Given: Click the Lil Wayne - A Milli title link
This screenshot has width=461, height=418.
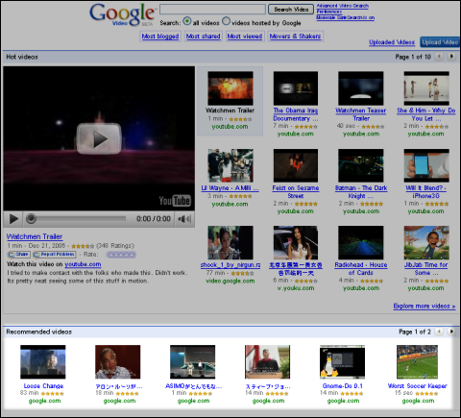Looking at the screenshot, I should pyautogui.click(x=230, y=188).
